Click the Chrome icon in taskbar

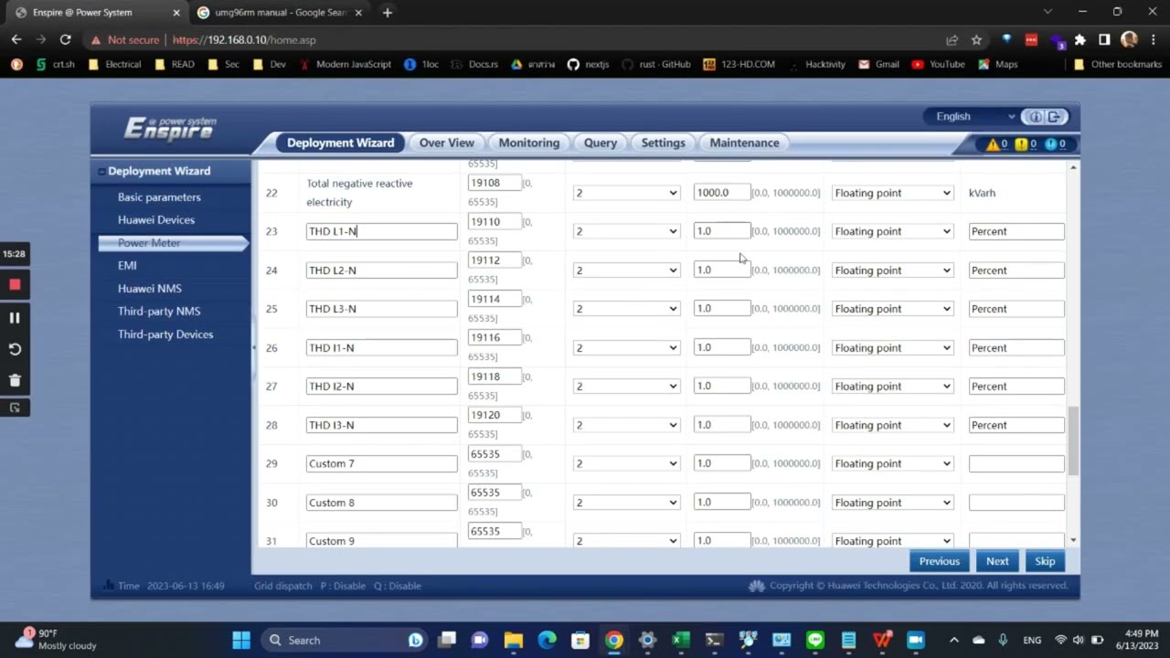(x=614, y=640)
